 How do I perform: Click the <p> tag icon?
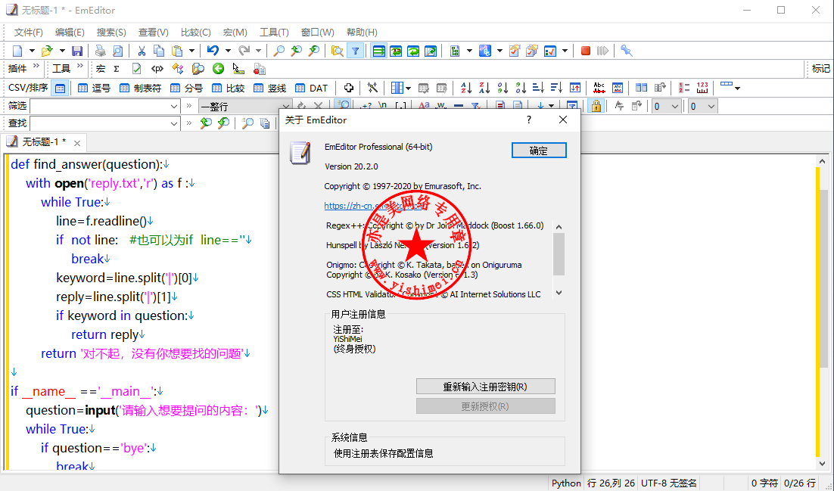click(157, 69)
